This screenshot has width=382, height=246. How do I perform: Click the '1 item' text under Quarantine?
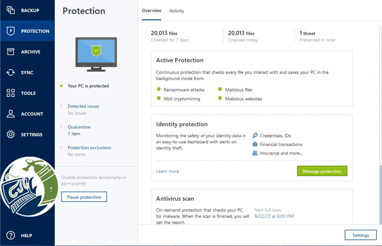74,134
